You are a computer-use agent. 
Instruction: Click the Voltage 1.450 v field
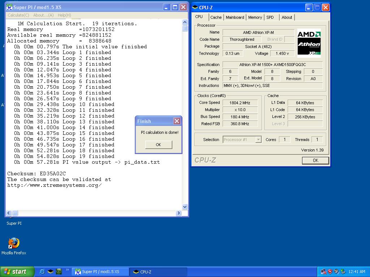pyautogui.click(x=282, y=53)
